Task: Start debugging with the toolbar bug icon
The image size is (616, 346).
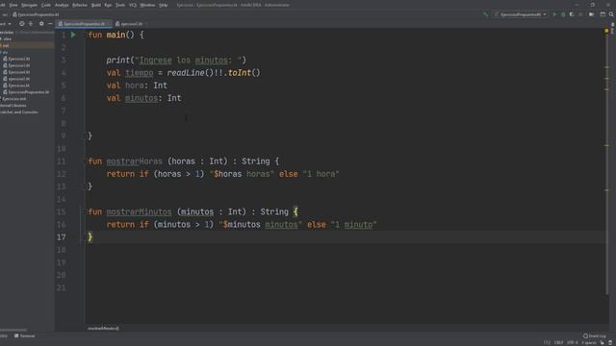Action: point(563,14)
